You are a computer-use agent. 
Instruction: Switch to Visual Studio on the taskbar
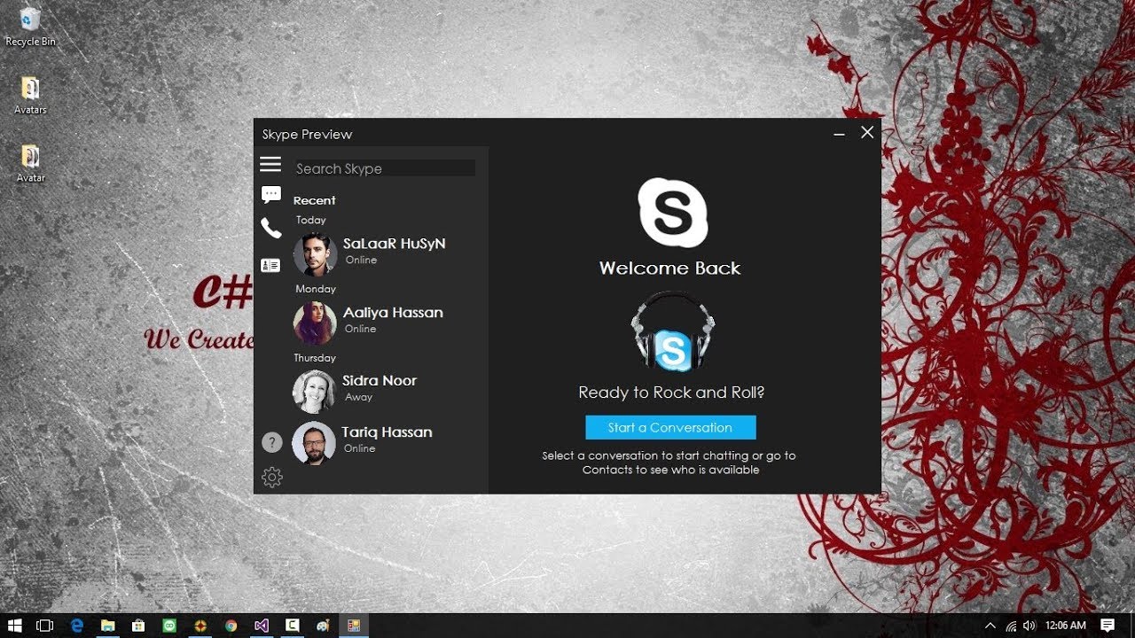click(262, 626)
